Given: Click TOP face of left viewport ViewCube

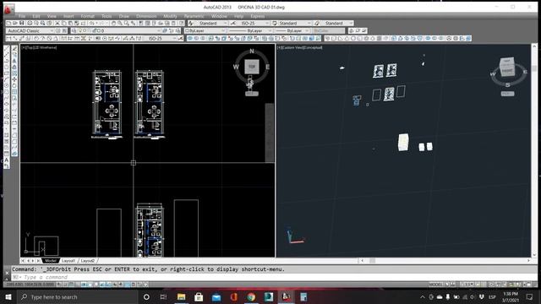Looking at the screenshot, I should [x=252, y=67].
